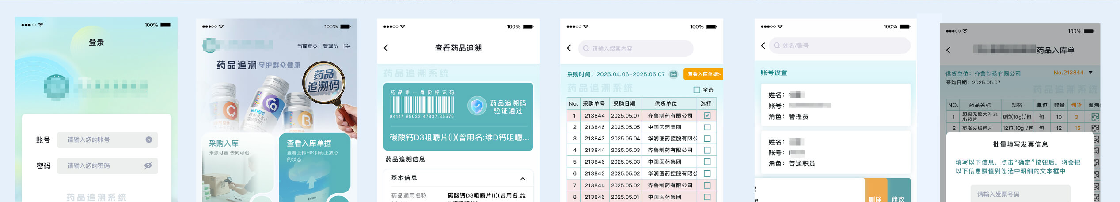Click back arrow beside 请输入搜索内容 search bar

click(x=569, y=48)
